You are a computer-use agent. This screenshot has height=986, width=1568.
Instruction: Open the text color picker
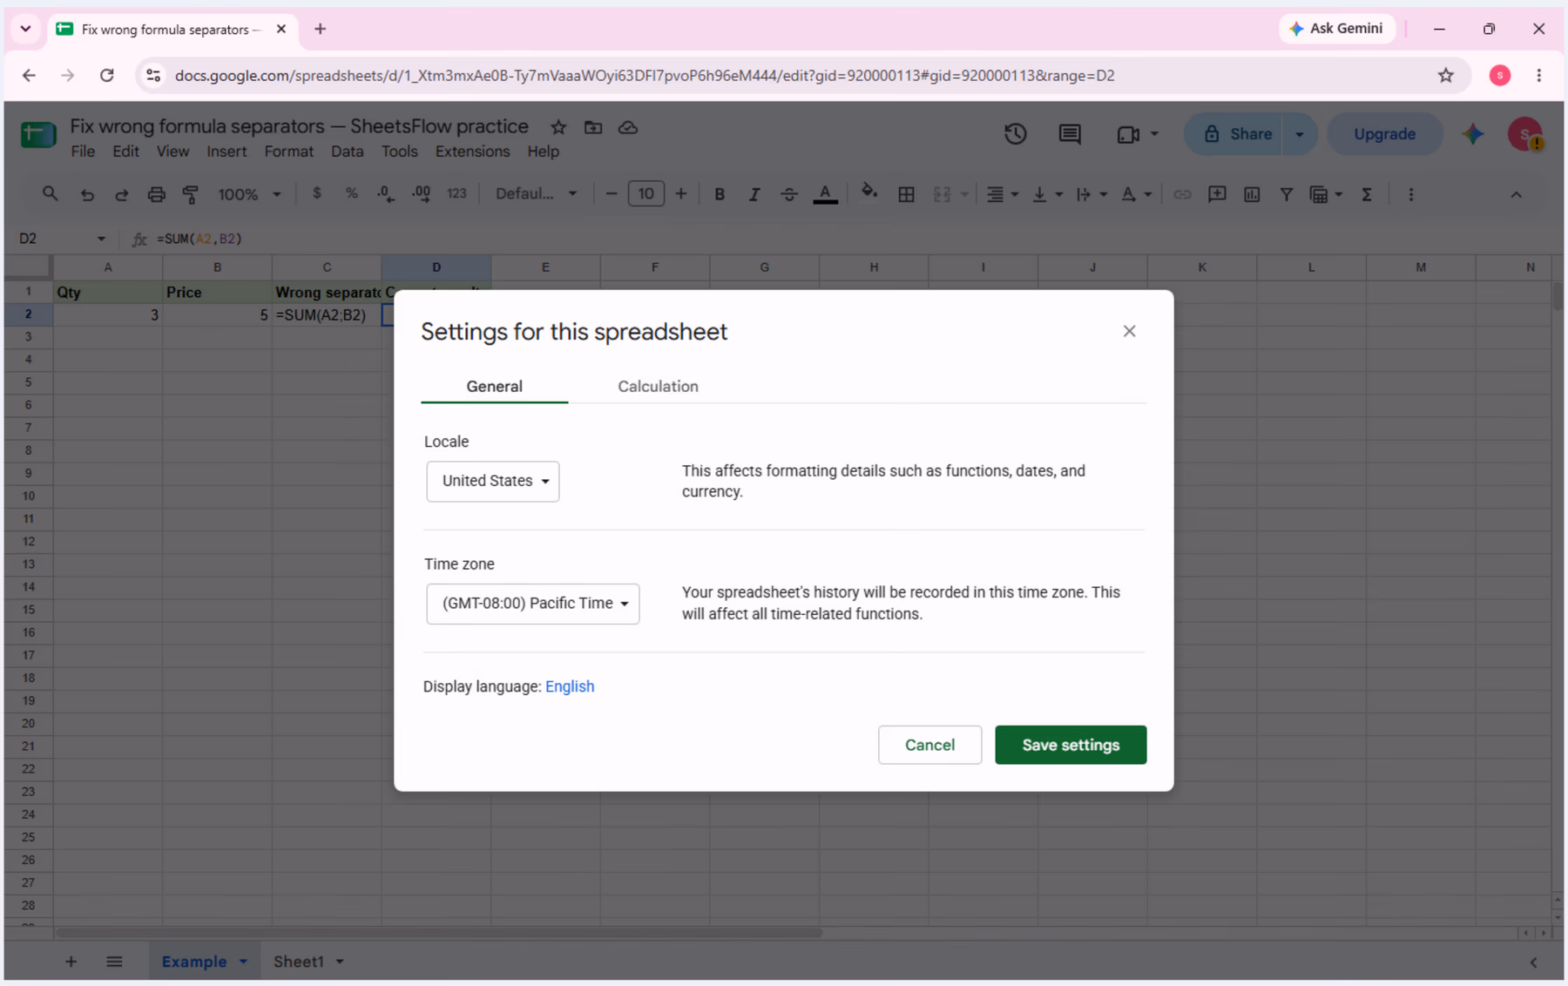coord(825,194)
